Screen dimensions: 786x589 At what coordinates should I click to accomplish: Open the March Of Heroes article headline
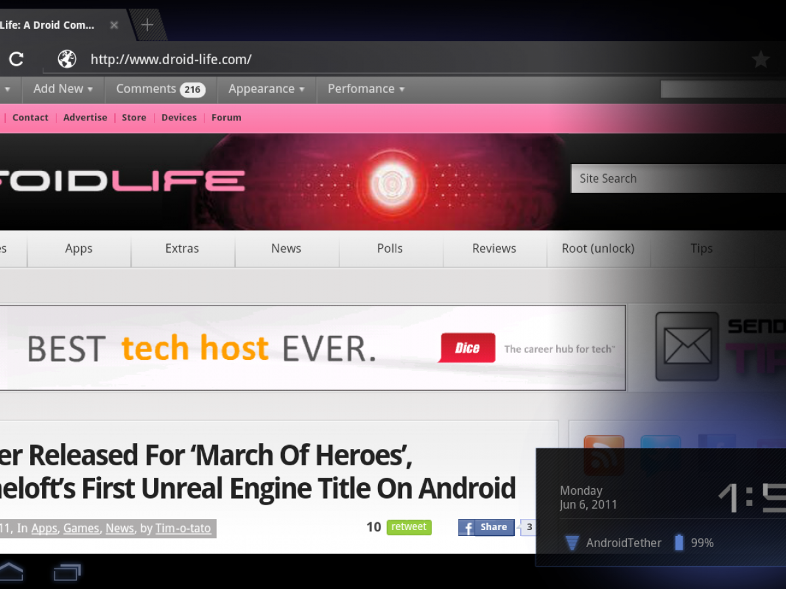pyautogui.click(x=258, y=471)
